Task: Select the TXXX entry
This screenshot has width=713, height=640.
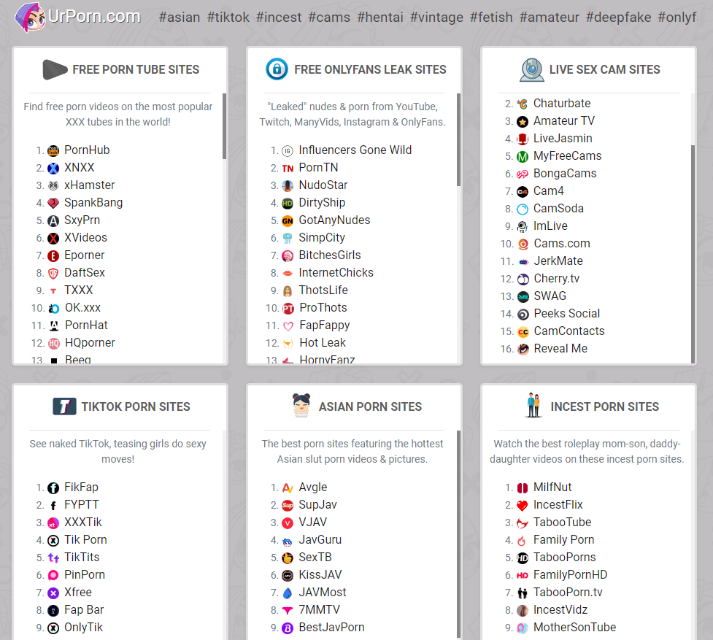Action: [x=79, y=290]
